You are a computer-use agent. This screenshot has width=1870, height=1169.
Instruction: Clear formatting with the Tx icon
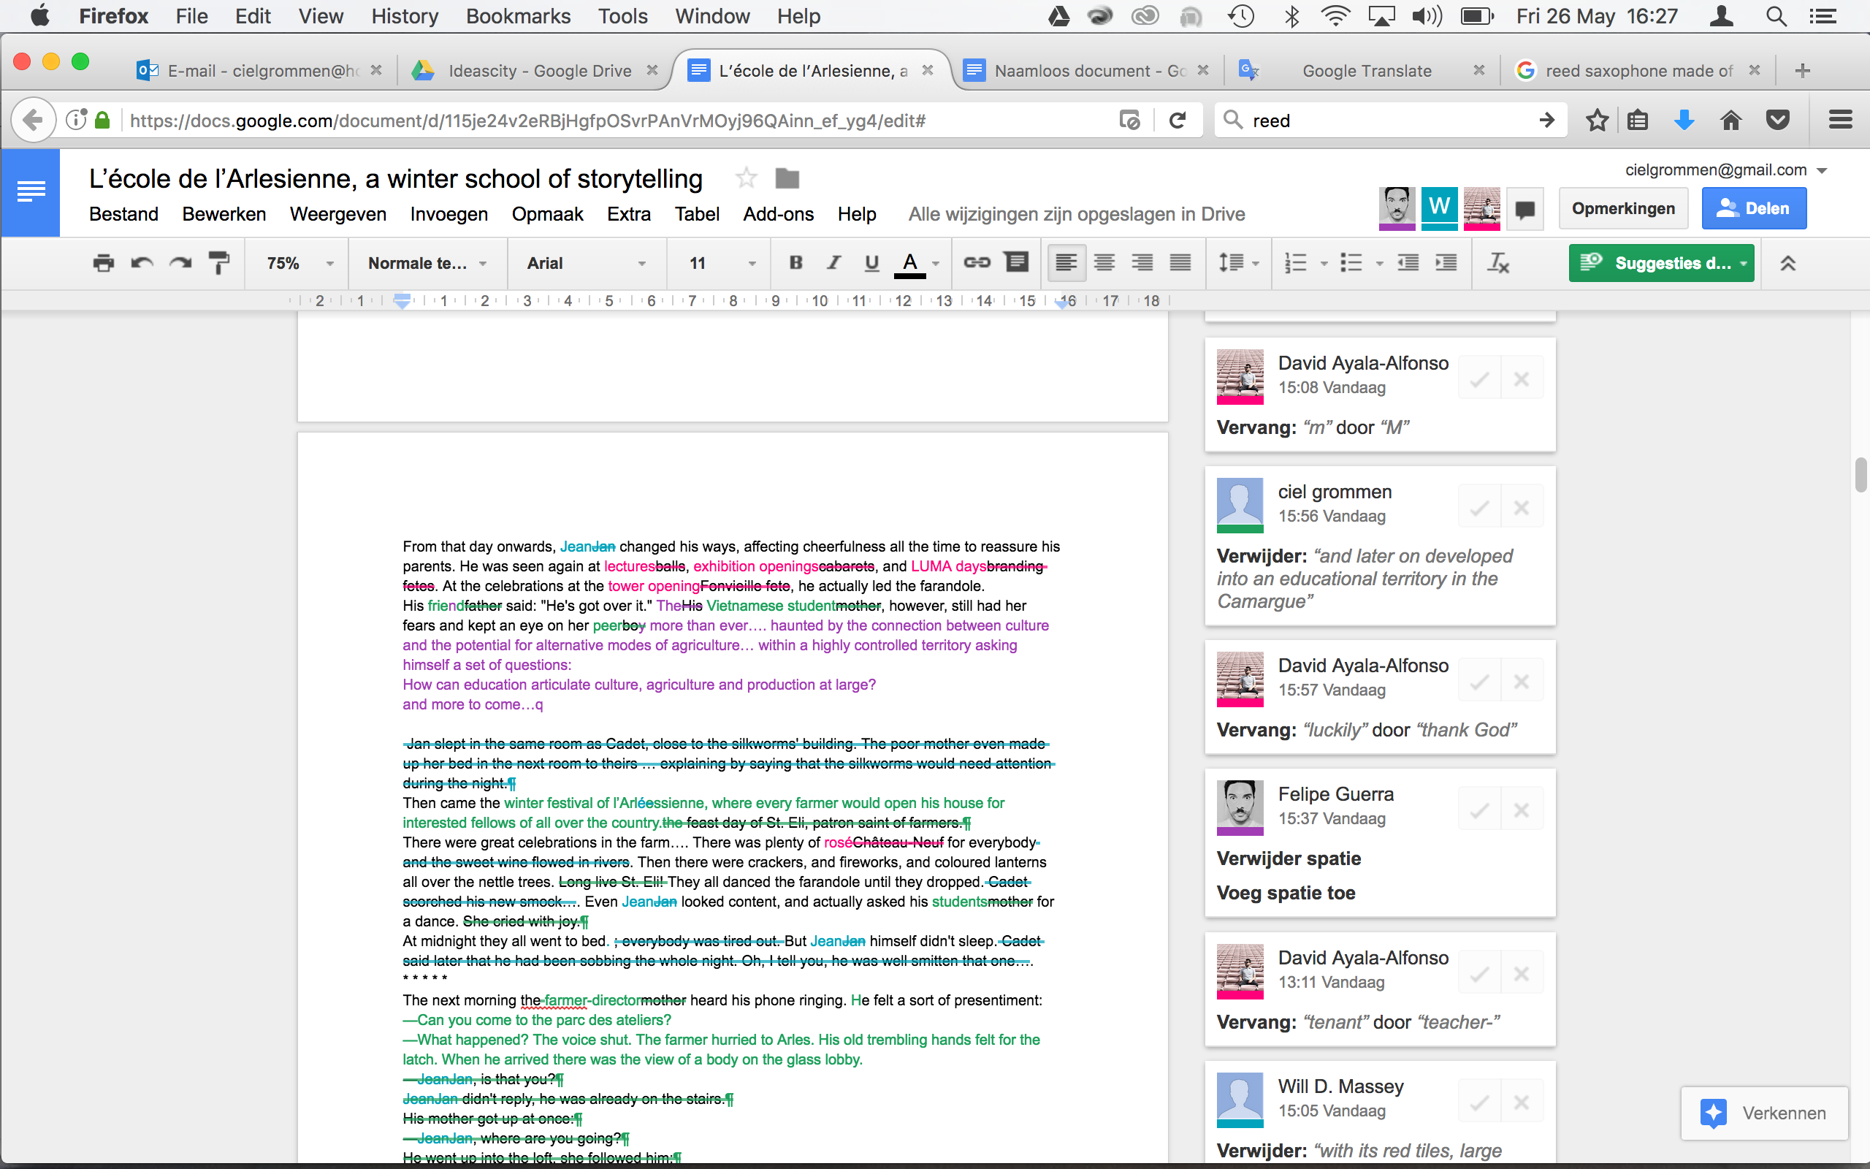[x=1497, y=263]
